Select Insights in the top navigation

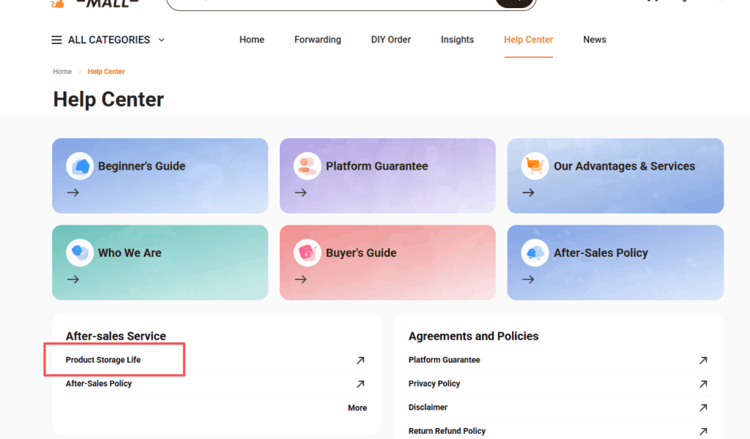(457, 40)
